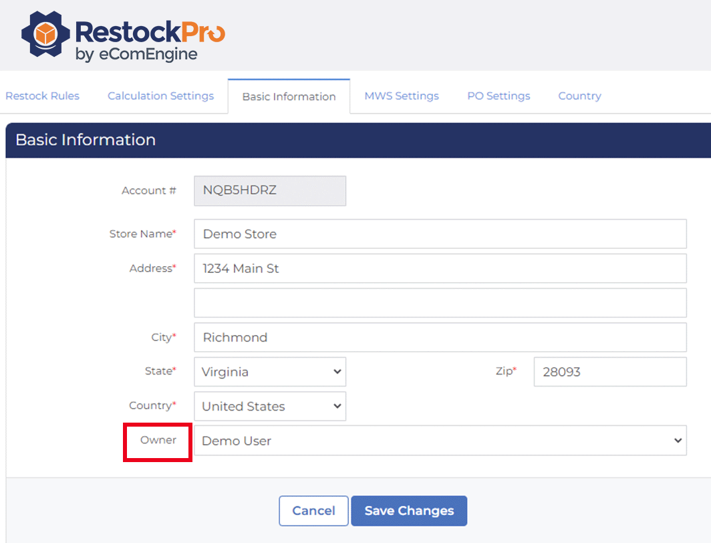The width and height of the screenshot is (711, 543).
Task: Focus the City field containing Richmond
Action: tap(440, 337)
